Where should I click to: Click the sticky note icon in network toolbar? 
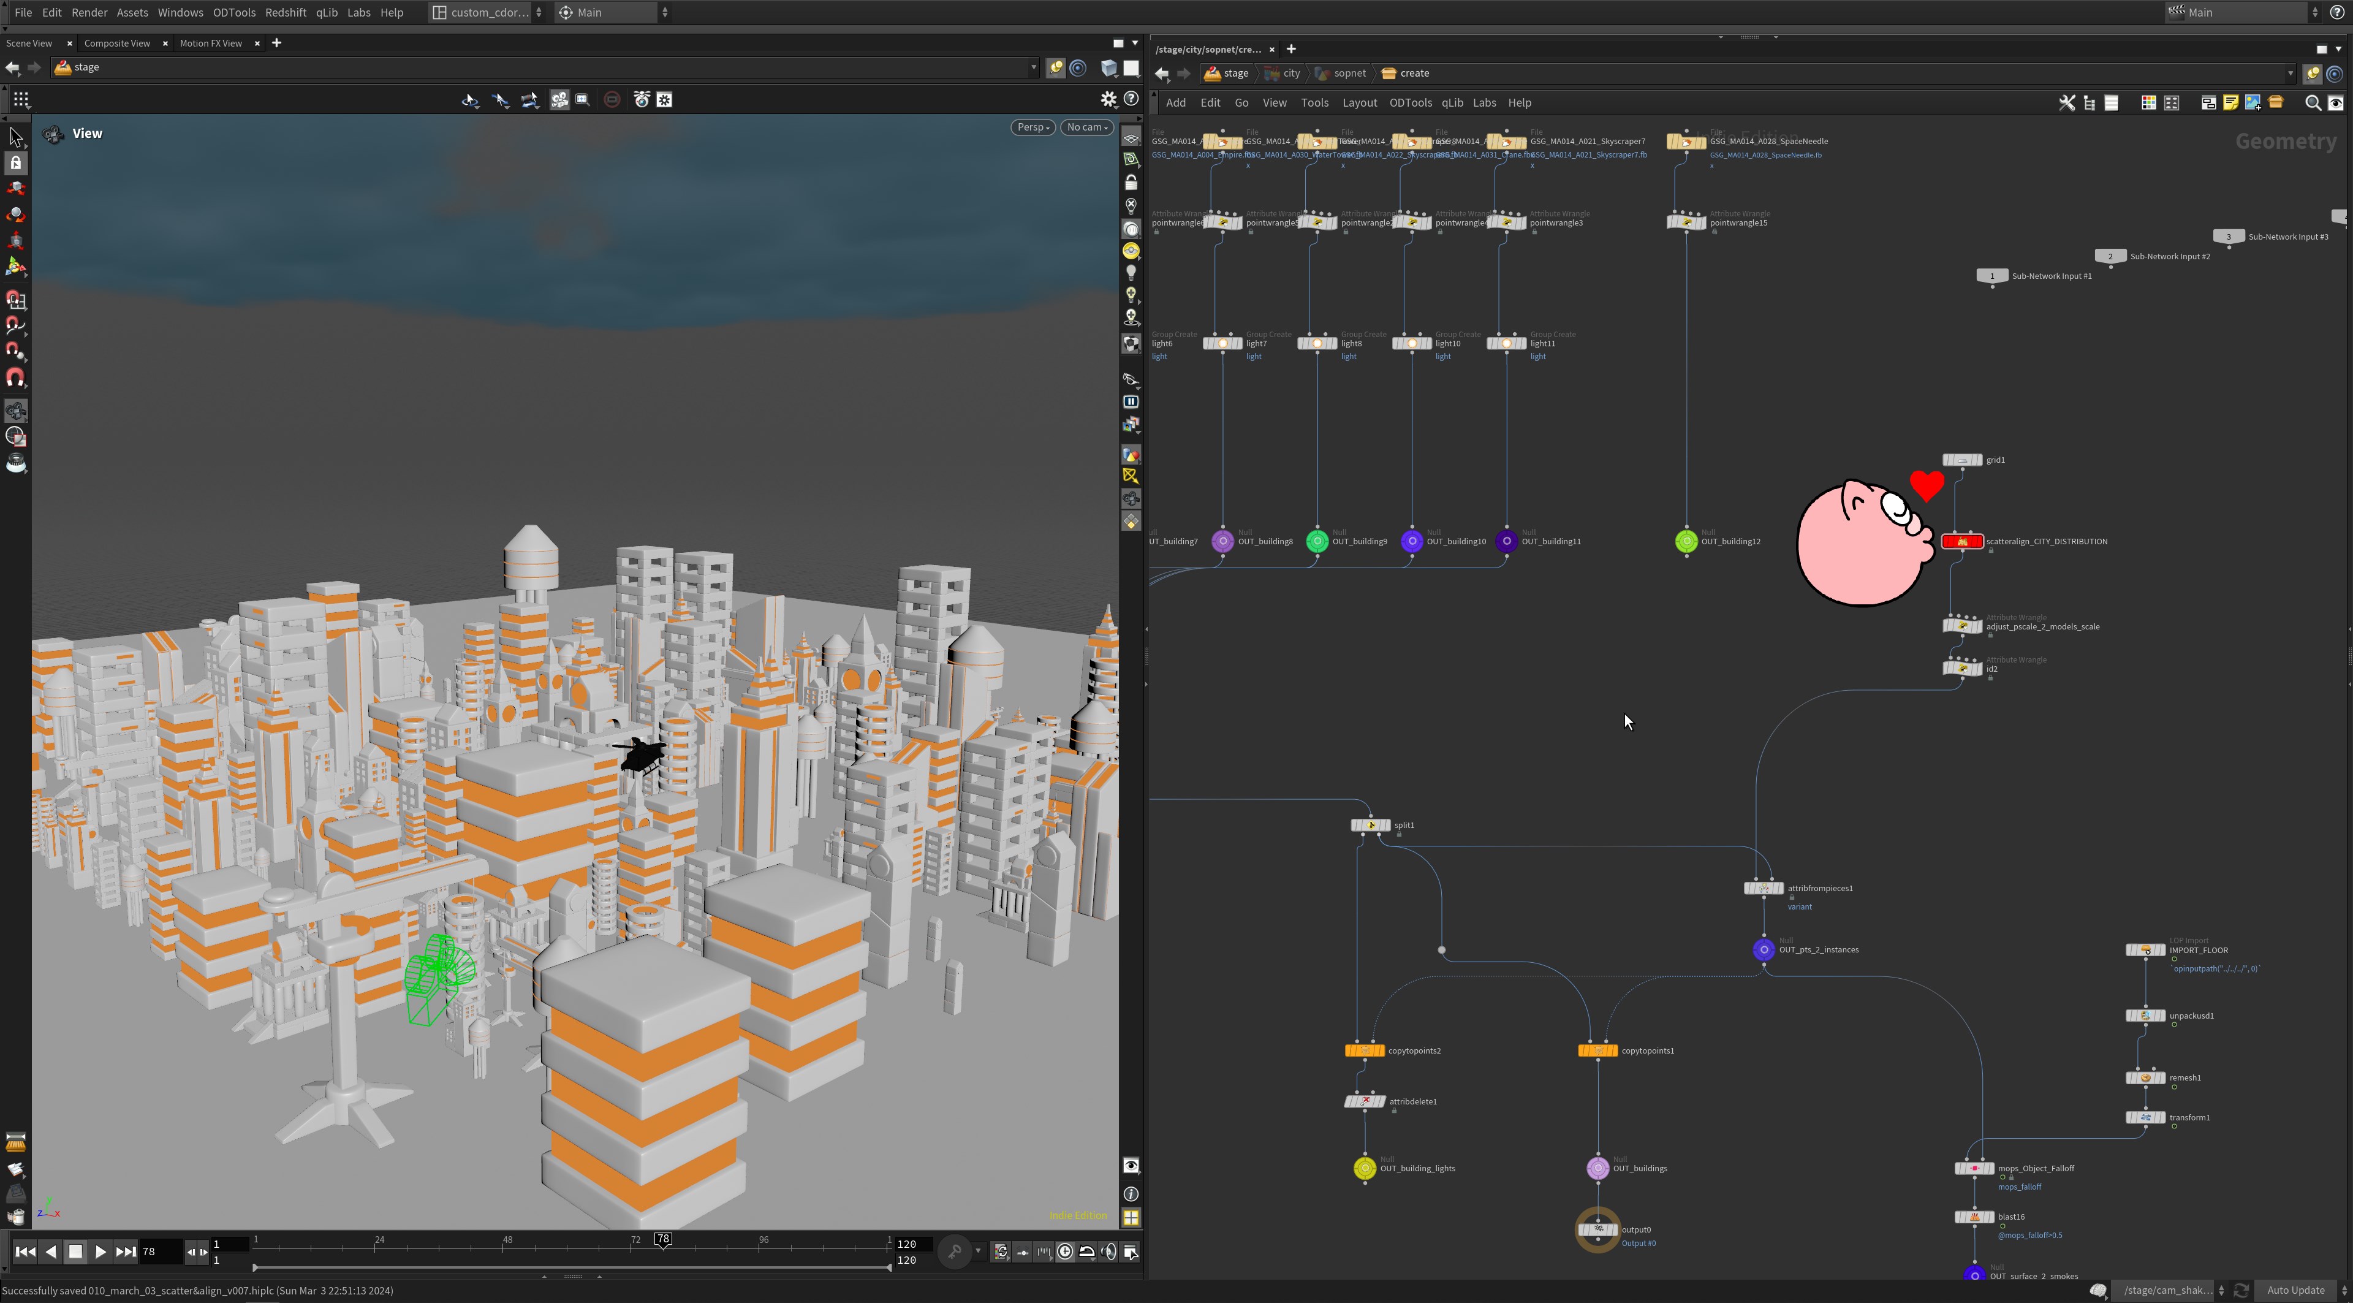click(x=2230, y=103)
